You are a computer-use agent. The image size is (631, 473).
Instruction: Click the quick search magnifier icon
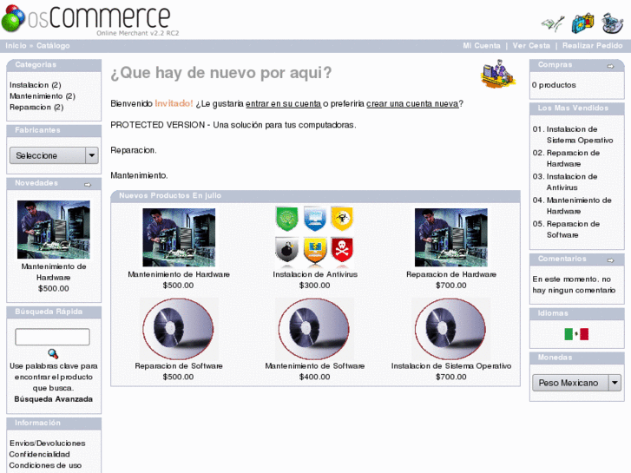click(53, 354)
